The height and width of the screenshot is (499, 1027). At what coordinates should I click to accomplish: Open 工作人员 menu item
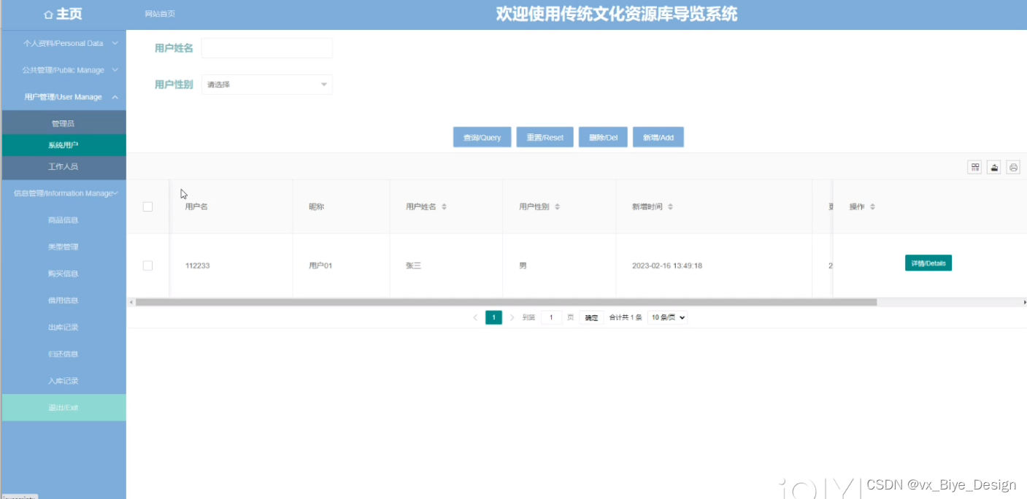[x=63, y=166]
